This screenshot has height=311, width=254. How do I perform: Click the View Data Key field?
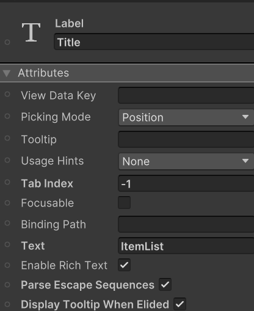186,95
